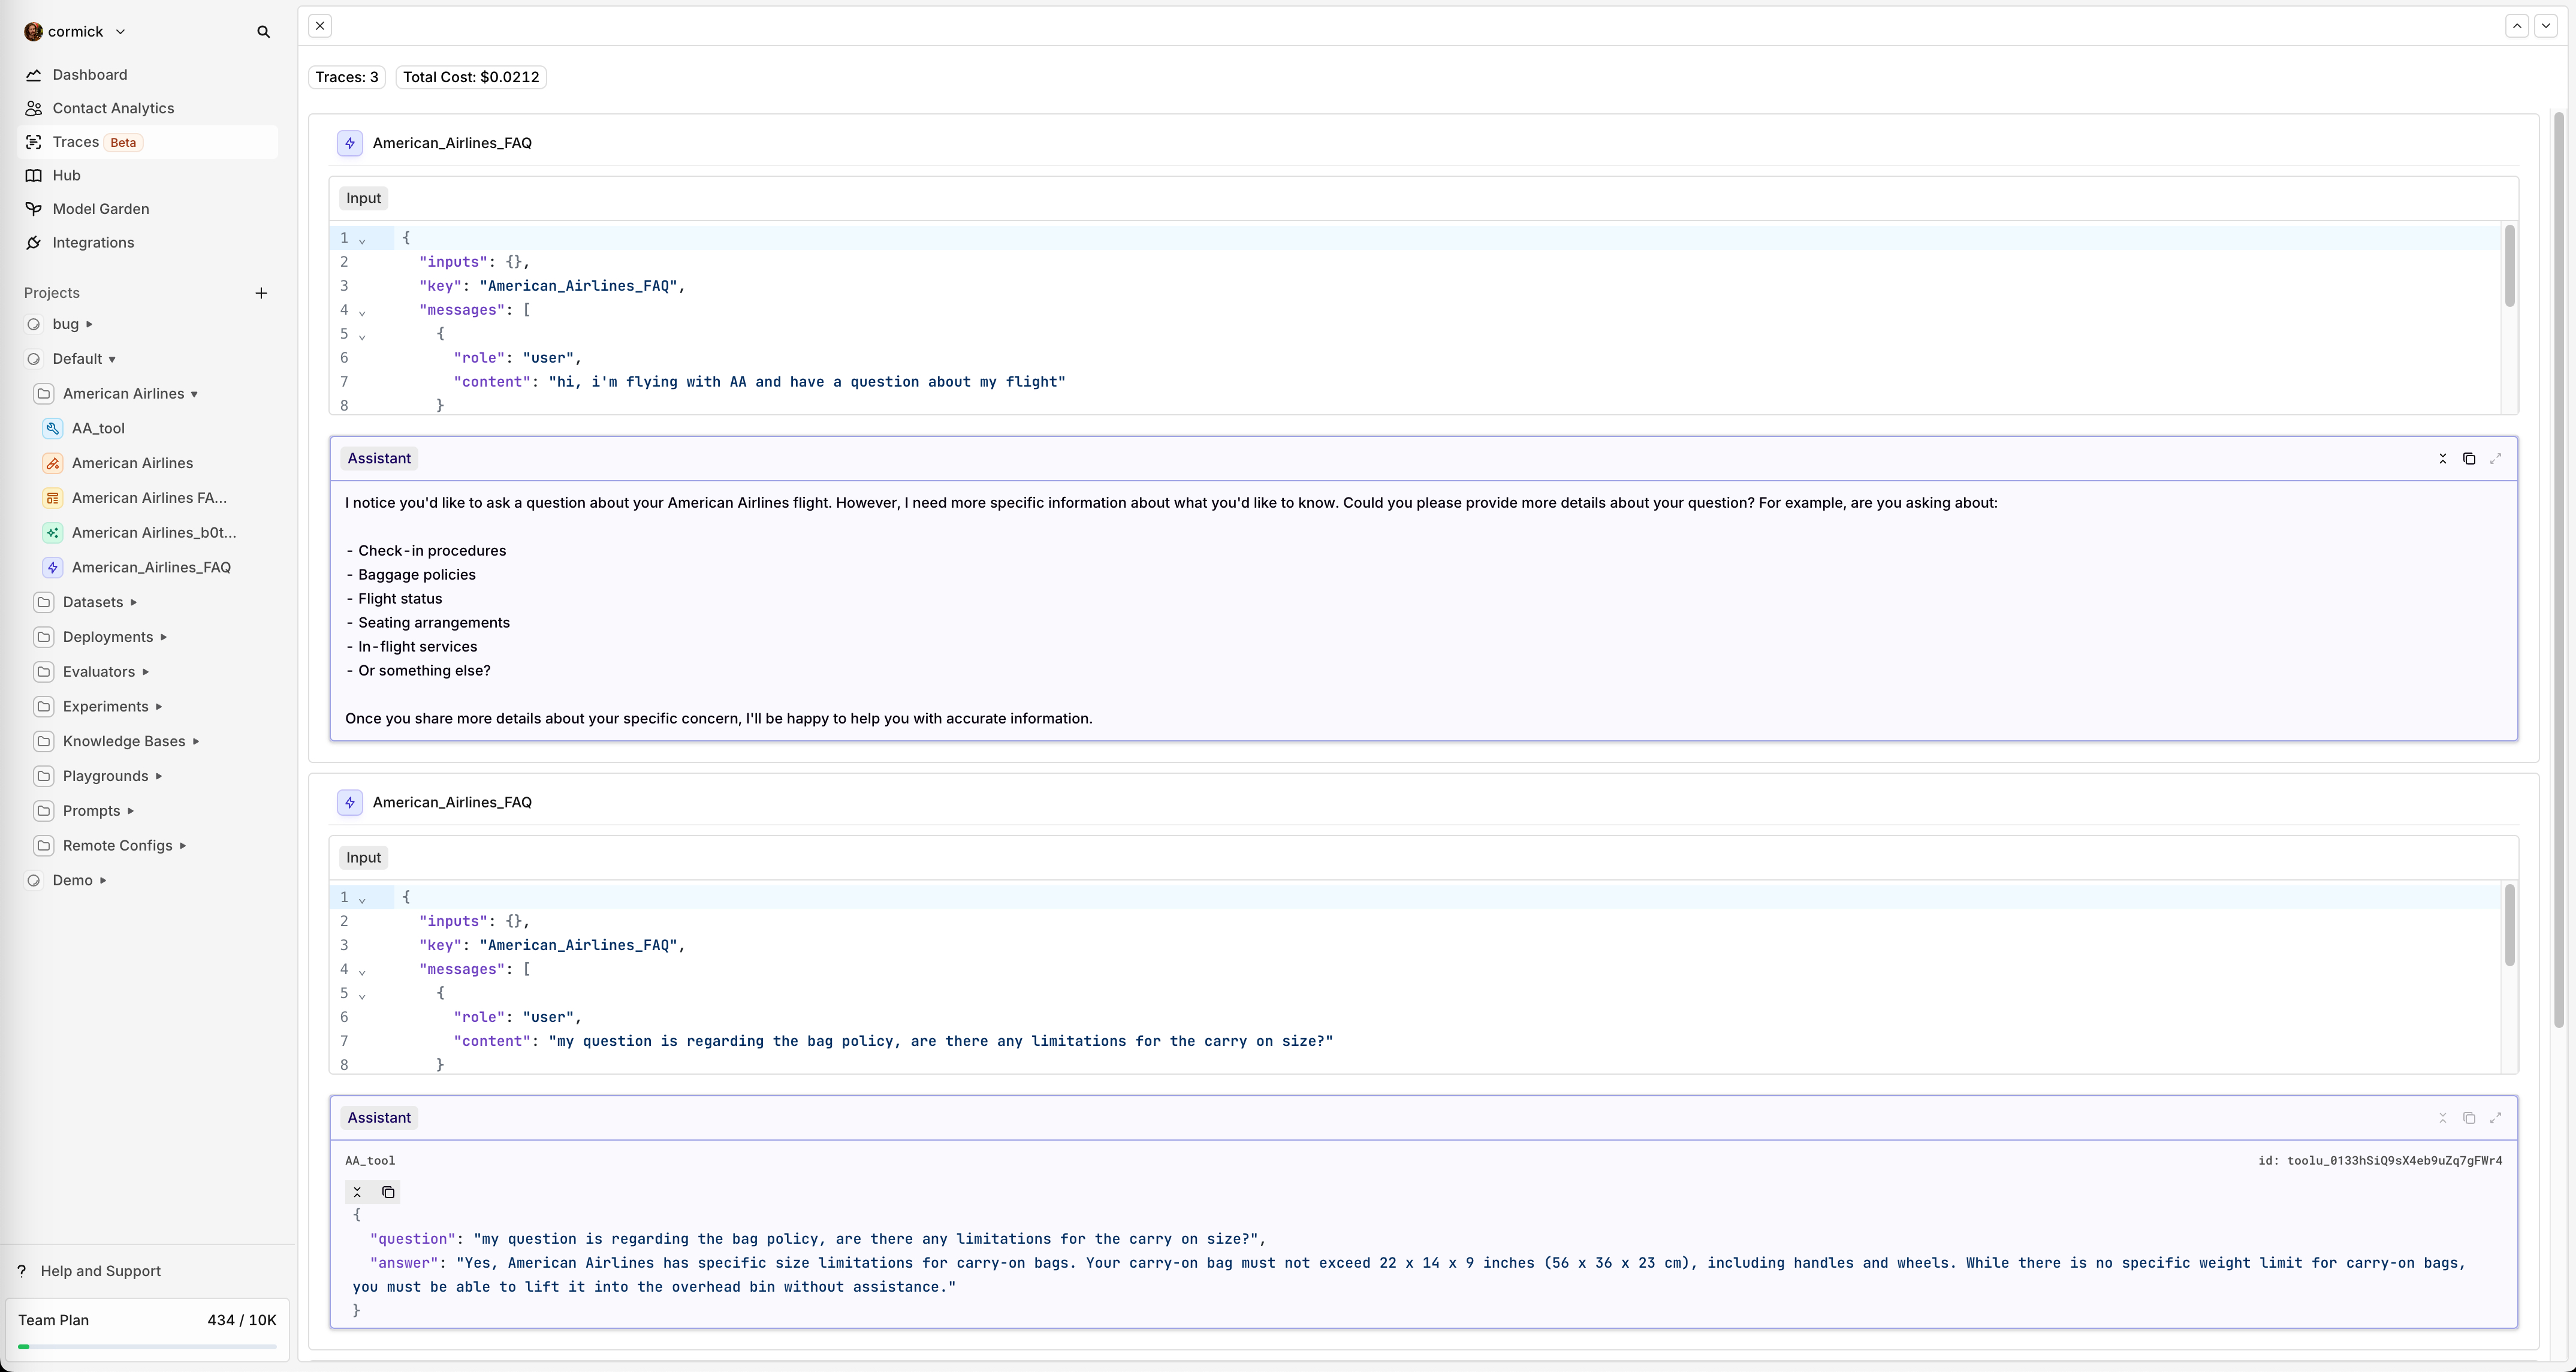Image resolution: width=2576 pixels, height=1372 pixels.
Task: Open the Model Garden page
Action: tap(100, 209)
